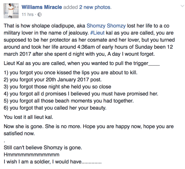Click the 'Hmmmmmmmmmmmm' text line
Image resolution: width=185 pixels, height=169 pixels.
pyautogui.click(x=31, y=155)
